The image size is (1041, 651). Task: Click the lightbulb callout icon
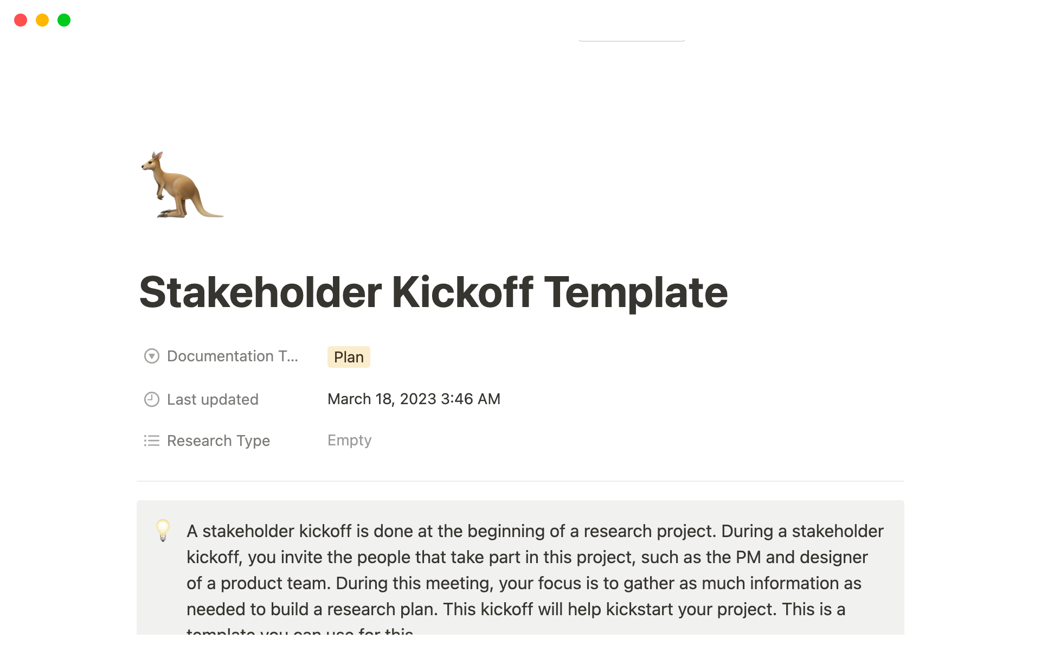tap(163, 530)
